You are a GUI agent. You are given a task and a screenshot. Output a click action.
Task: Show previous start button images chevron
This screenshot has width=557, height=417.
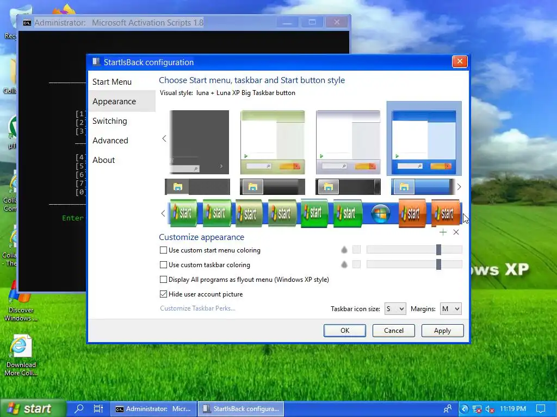click(163, 213)
